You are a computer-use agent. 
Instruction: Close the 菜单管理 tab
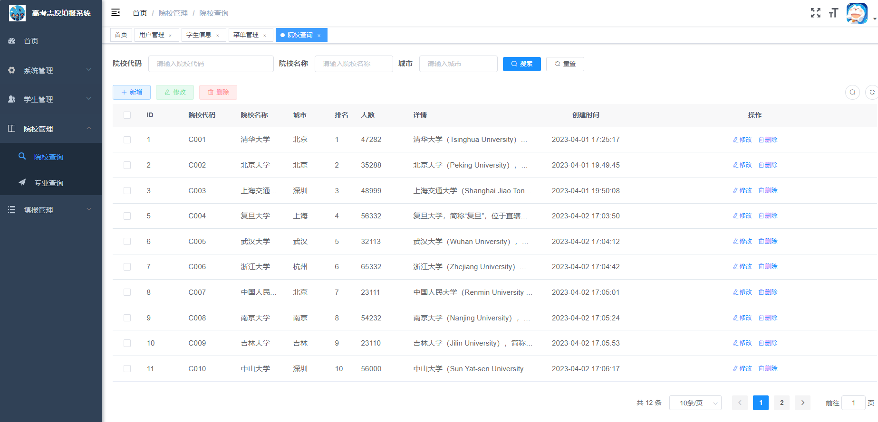click(265, 35)
